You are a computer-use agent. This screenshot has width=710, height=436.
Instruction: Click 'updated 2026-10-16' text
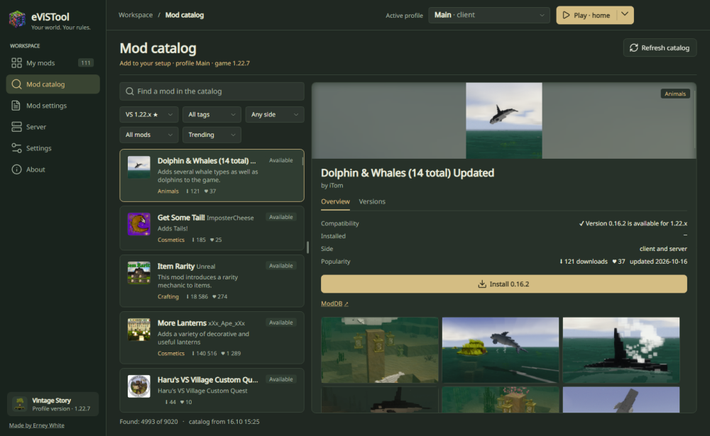(x=658, y=262)
